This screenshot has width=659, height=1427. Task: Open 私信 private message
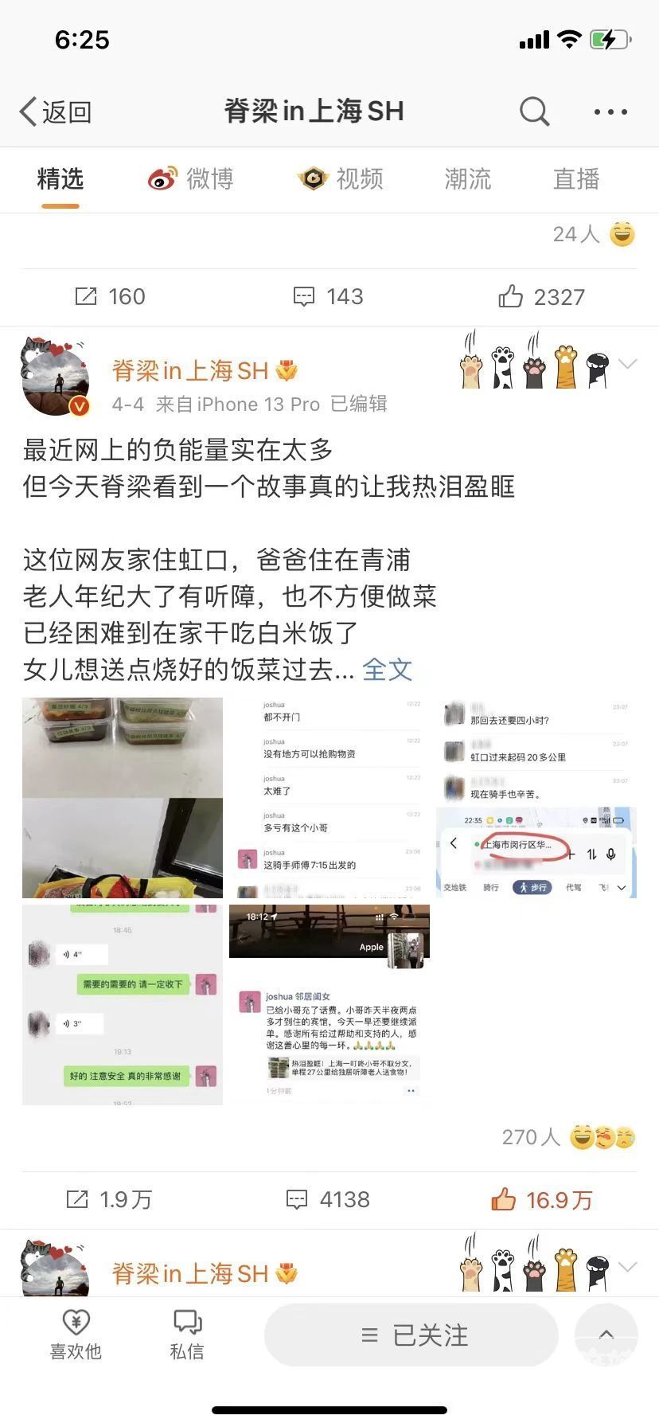(187, 1335)
